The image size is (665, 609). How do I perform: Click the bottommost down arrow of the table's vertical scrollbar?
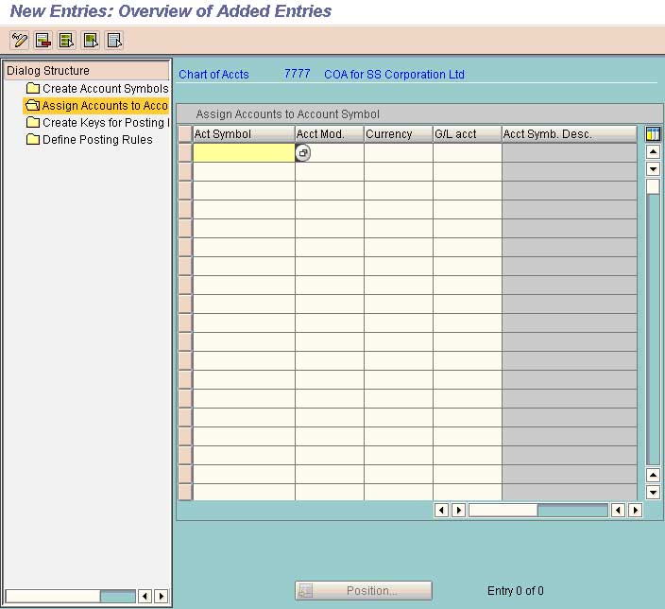click(653, 493)
